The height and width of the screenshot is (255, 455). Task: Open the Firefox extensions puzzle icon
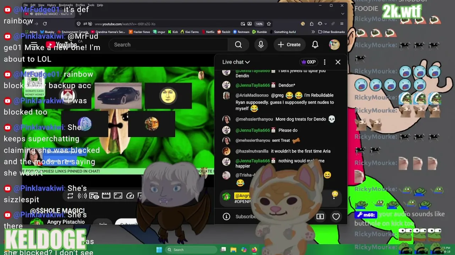tap(311, 24)
